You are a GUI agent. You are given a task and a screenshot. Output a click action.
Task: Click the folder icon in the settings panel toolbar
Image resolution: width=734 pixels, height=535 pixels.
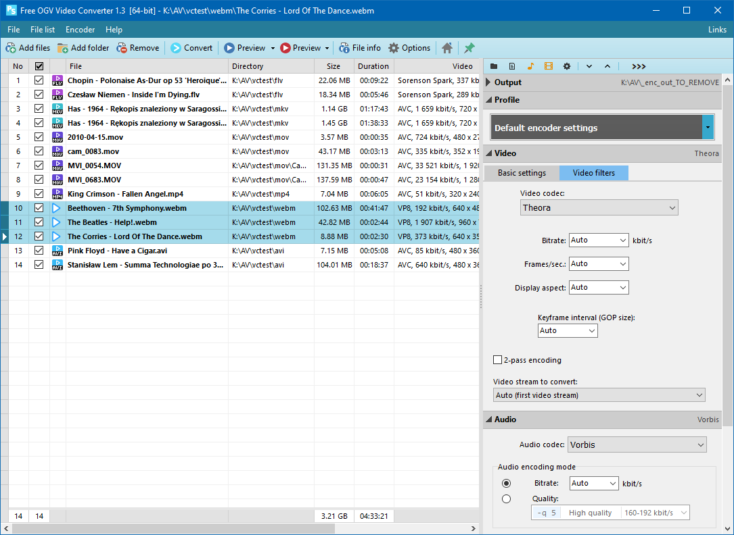coord(493,66)
